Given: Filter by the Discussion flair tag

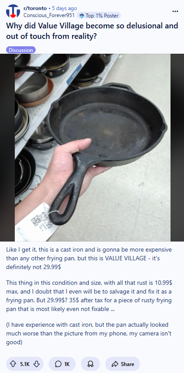Looking at the screenshot, I should 21,50.
